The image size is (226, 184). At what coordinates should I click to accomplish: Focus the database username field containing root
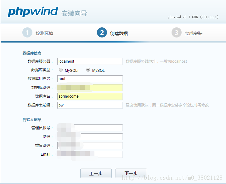tap(90, 79)
